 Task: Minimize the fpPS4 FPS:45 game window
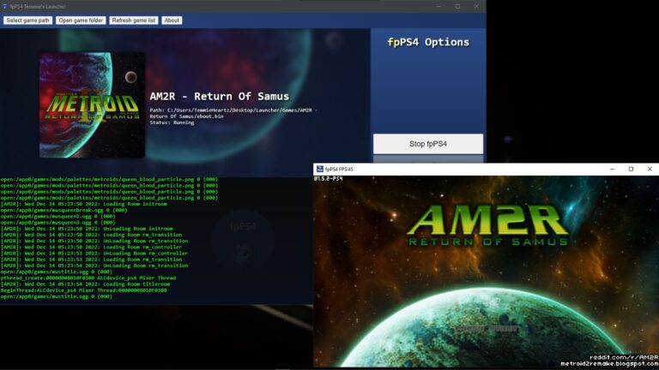pyautogui.click(x=613, y=169)
